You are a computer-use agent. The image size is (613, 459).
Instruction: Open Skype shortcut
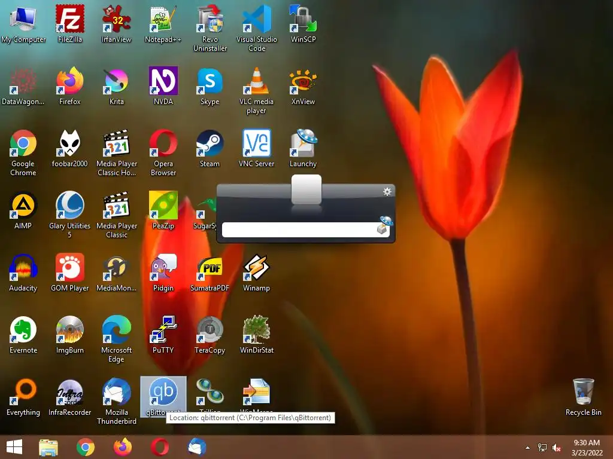pyautogui.click(x=210, y=86)
